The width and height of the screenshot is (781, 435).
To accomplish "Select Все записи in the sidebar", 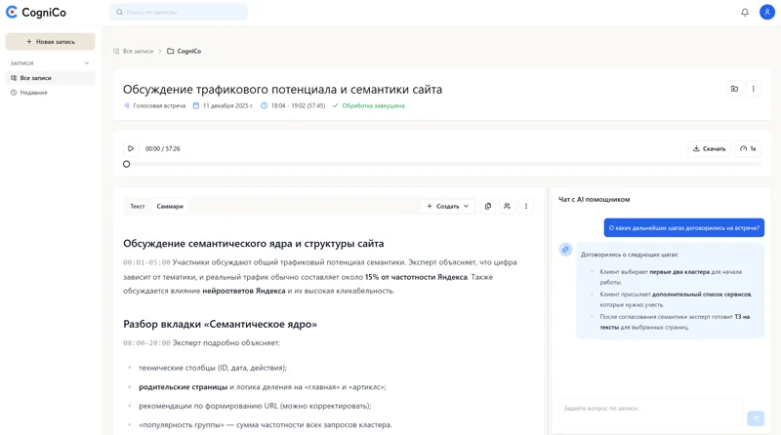I will pos(51,78).
